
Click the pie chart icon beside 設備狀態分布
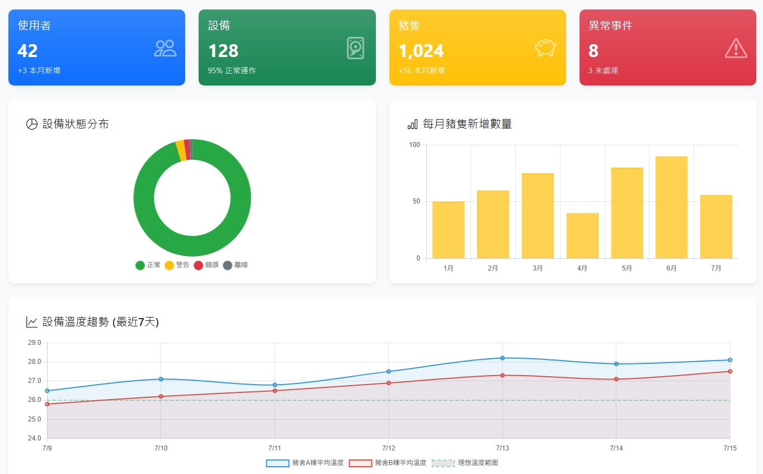[x=32, y=124]
